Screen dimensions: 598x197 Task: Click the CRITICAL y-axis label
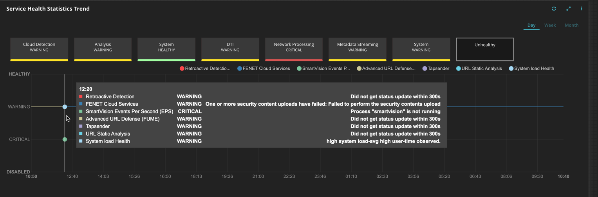point(20,139)
